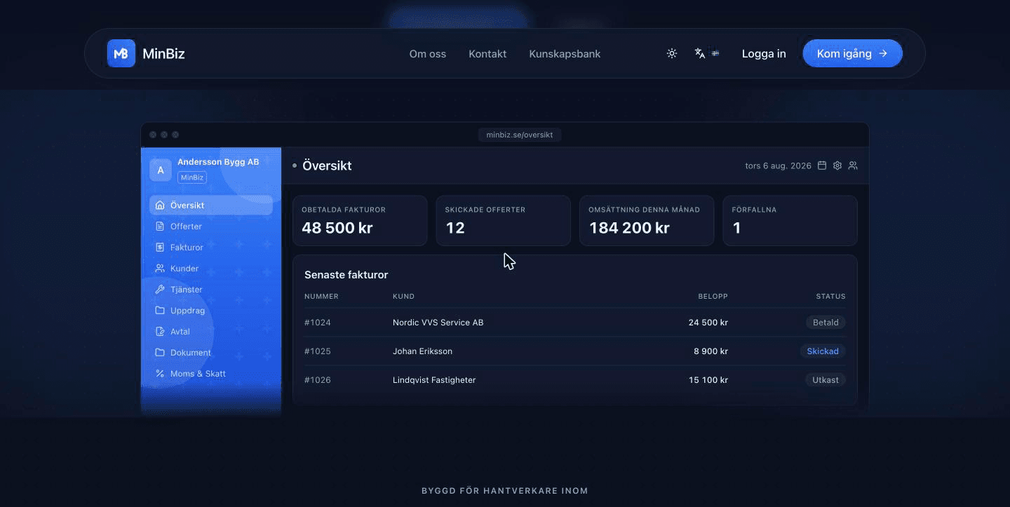Click the Betald status badge
This screenshot has width=1010, height=507.
pos(826,323)
